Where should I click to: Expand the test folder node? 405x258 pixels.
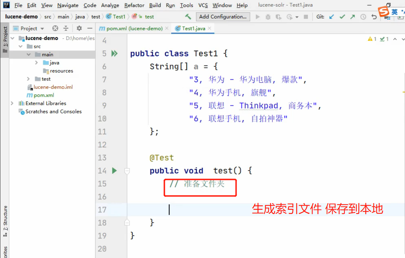28,79
